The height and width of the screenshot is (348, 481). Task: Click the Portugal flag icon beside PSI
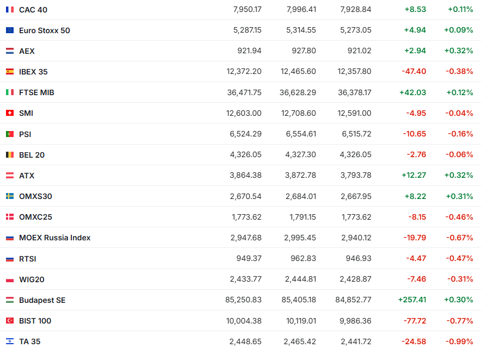tap(10, 134)
